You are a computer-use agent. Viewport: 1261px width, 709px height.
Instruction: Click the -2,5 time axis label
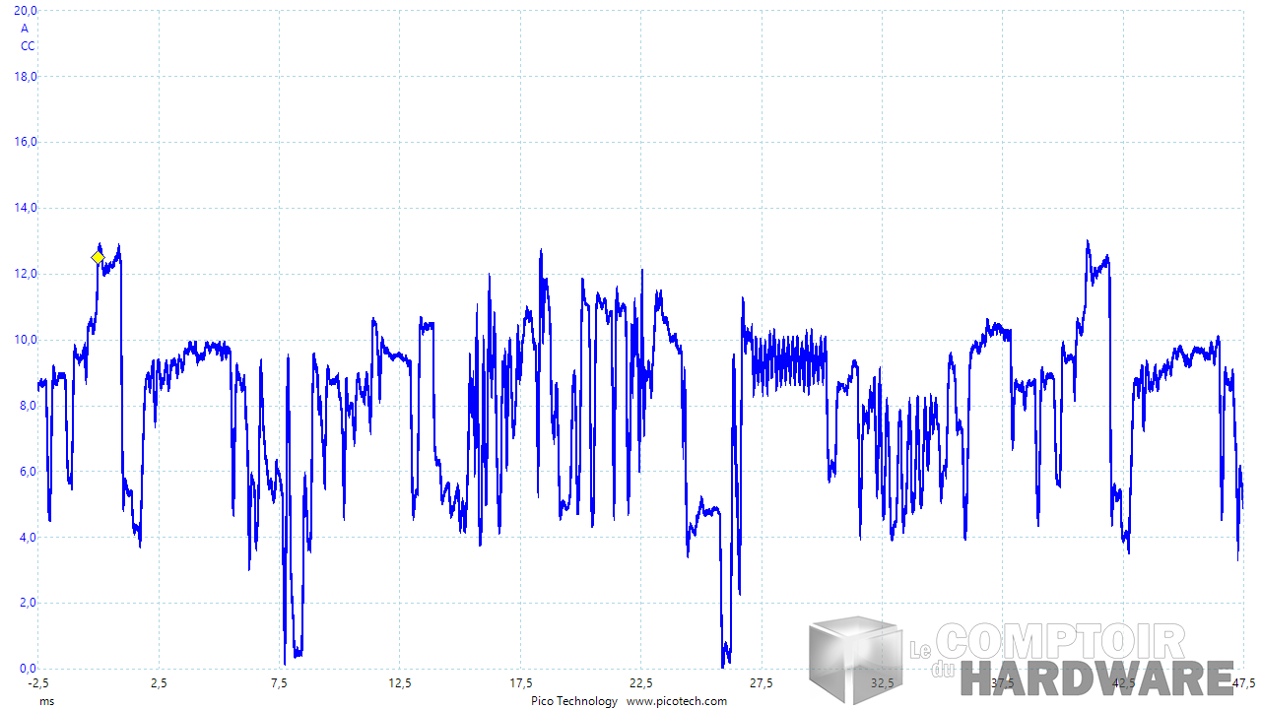click(37, 683)
